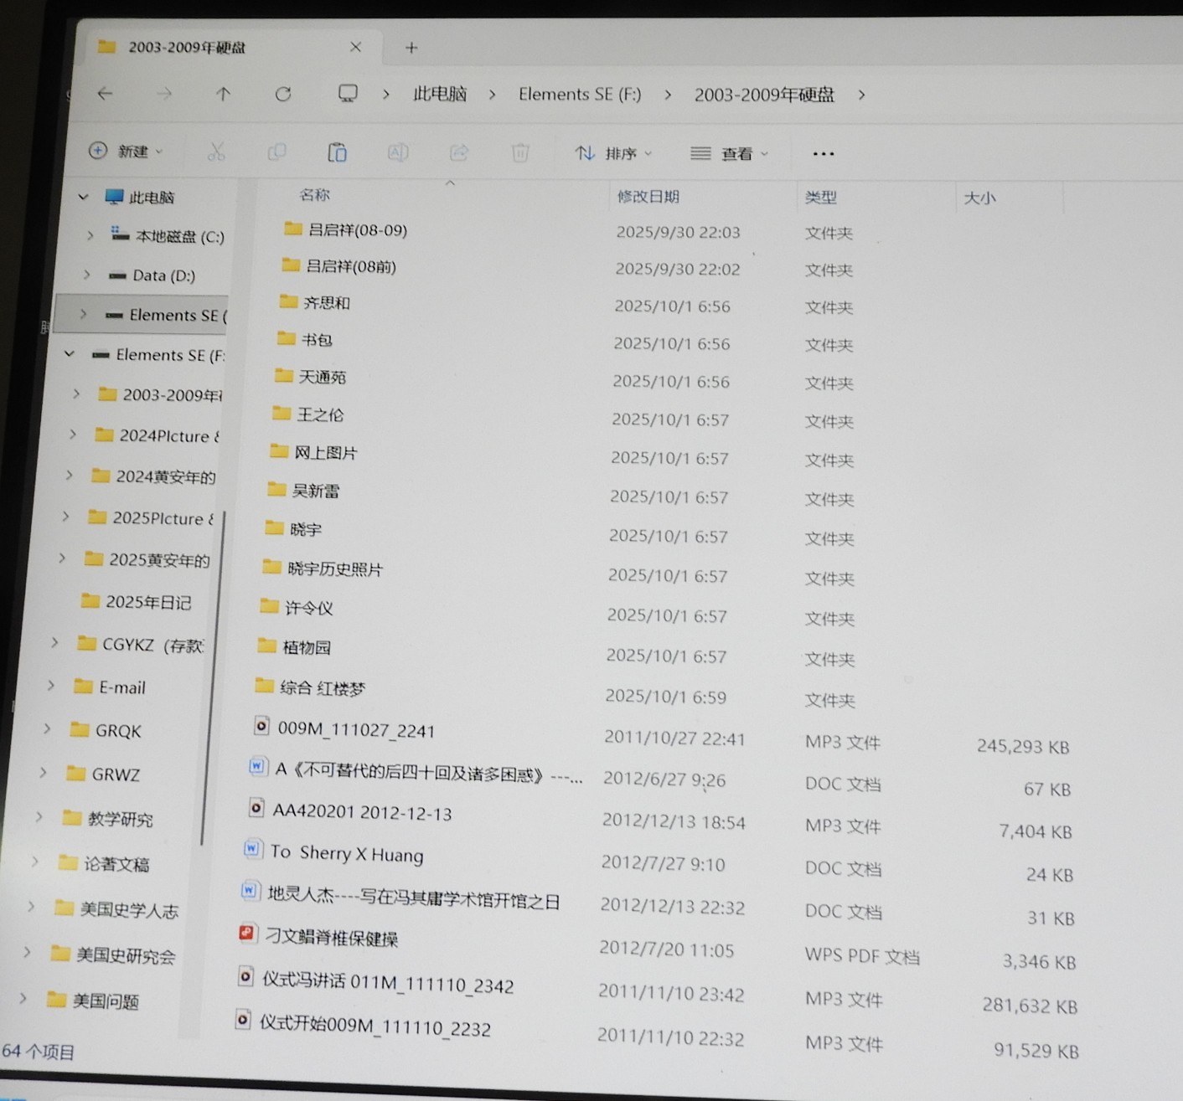Image resolution: width=1183 pixels, height=1101 pixels.
Task: Expand the 本地磁盘 (C:) tree node
Action: [x=90, y=236]
